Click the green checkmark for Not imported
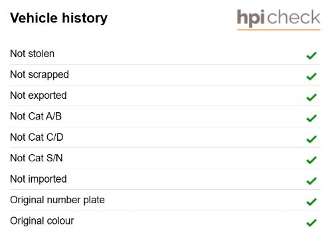Image resolution: width=332 pixels, height=239 pixels. click(311, 181)
